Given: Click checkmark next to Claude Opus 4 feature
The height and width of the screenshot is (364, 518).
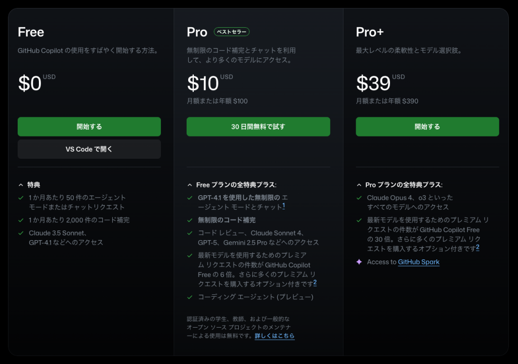Looking at the screenshot, I should [x=359, y=198].
